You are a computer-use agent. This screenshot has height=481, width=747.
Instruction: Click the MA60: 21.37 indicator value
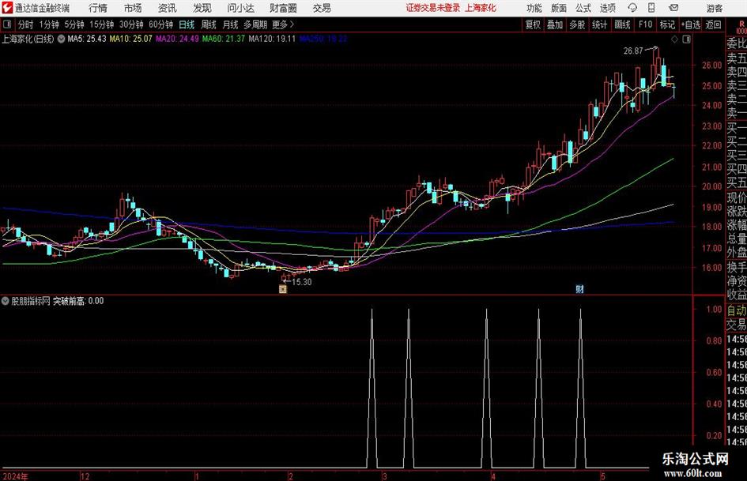tap(224, 39)
